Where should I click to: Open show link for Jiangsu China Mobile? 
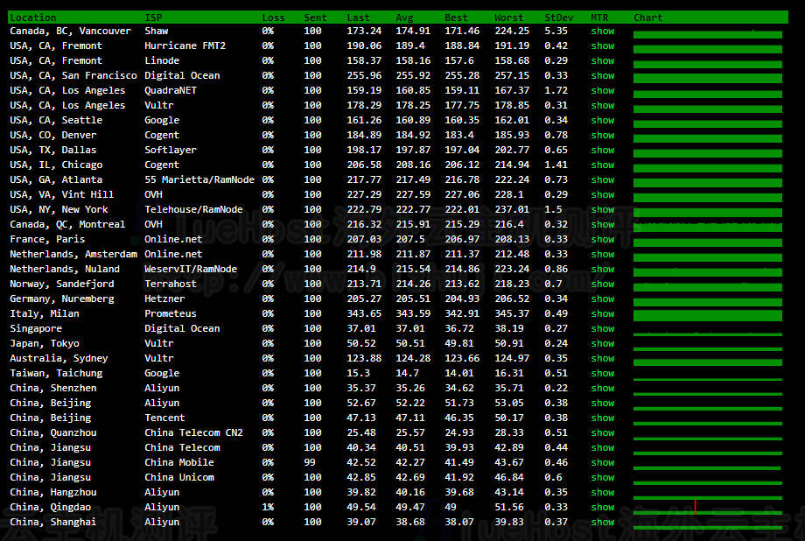pyautogui.click(x=602, y=463)
